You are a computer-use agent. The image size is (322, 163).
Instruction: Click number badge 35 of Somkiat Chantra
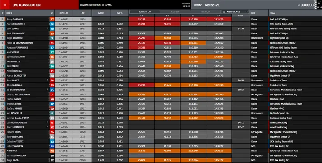pyautogui.click(x=52, y=57)
